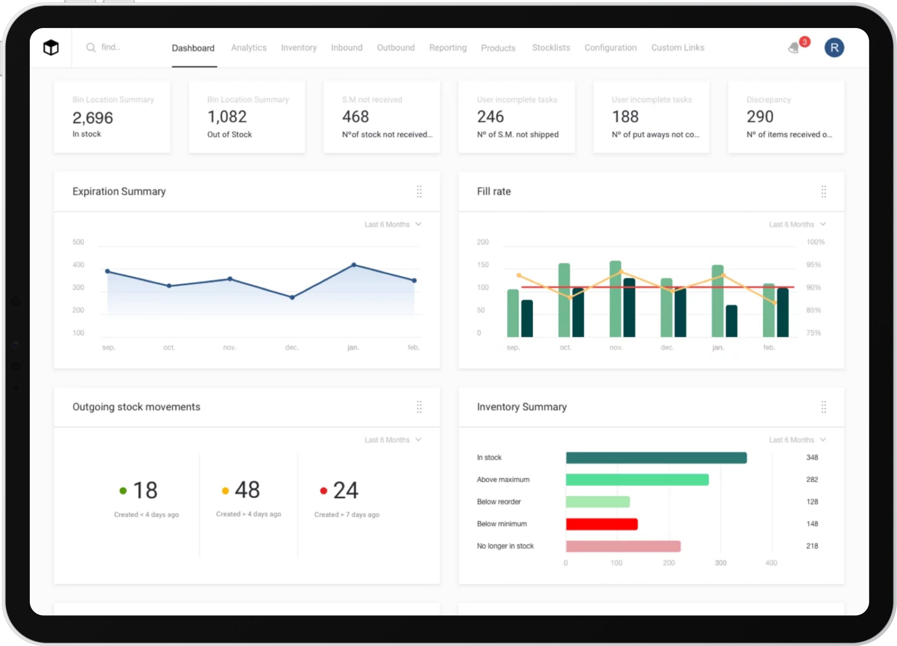Click the red Below minimum bar

tap(601, 524)
